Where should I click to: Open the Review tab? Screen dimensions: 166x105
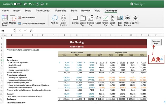click(85, 11)
